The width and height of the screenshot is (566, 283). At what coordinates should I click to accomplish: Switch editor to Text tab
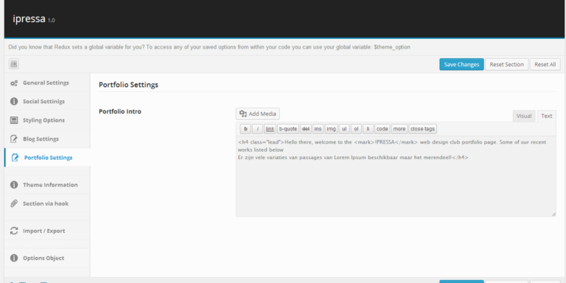point(547,116)
